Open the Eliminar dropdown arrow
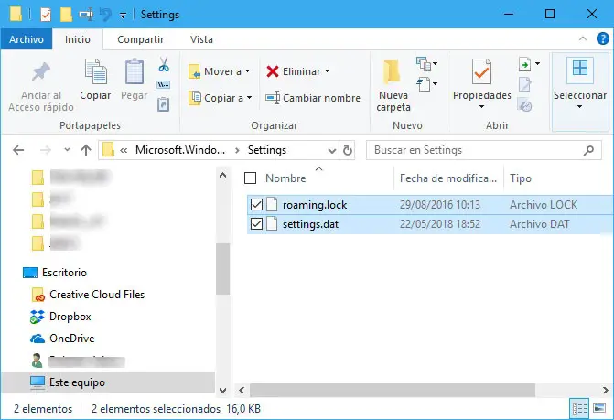614x420 pixels. (x=327, y=71)
